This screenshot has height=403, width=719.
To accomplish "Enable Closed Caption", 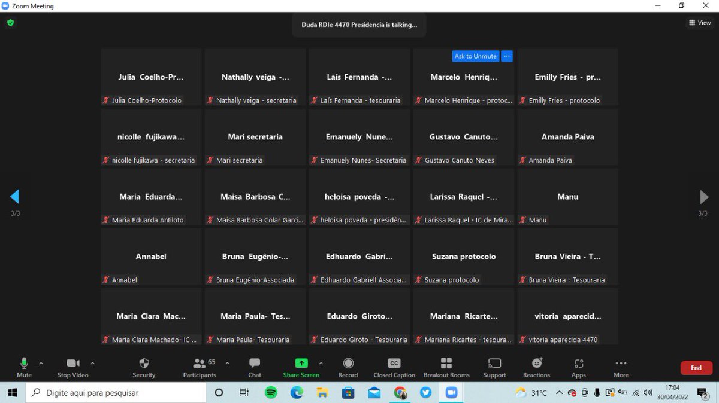I will pos(394,367).
